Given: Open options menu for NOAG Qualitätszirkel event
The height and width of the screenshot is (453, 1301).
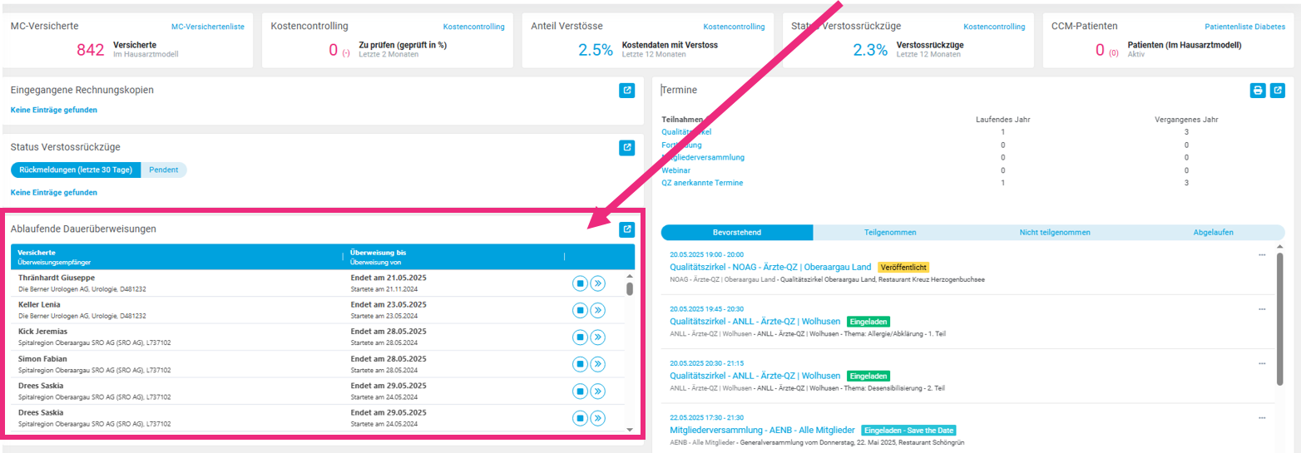Looking at the screenshot, I should coord(1261,254).
